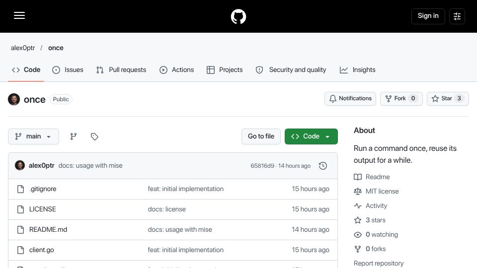
Task: Open the Readme link in About
Action: point(378,177)
